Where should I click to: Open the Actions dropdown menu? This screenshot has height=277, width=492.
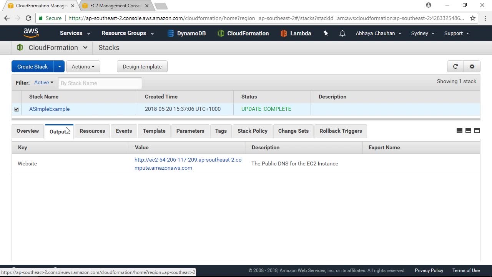[x=83, y=67]
